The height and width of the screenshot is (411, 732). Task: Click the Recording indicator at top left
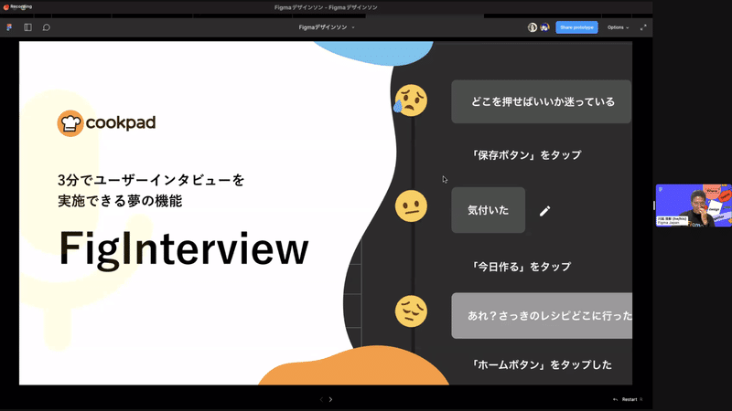17,7
